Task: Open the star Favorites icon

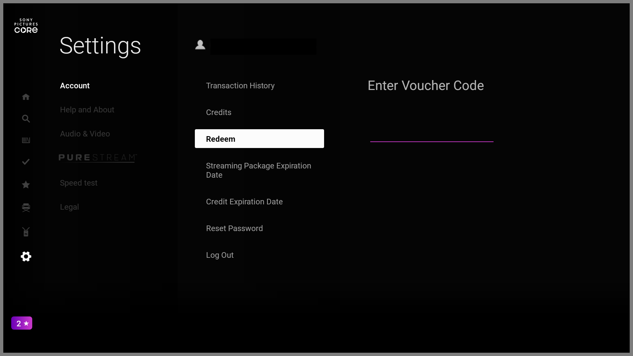Action: pos(26,185)
